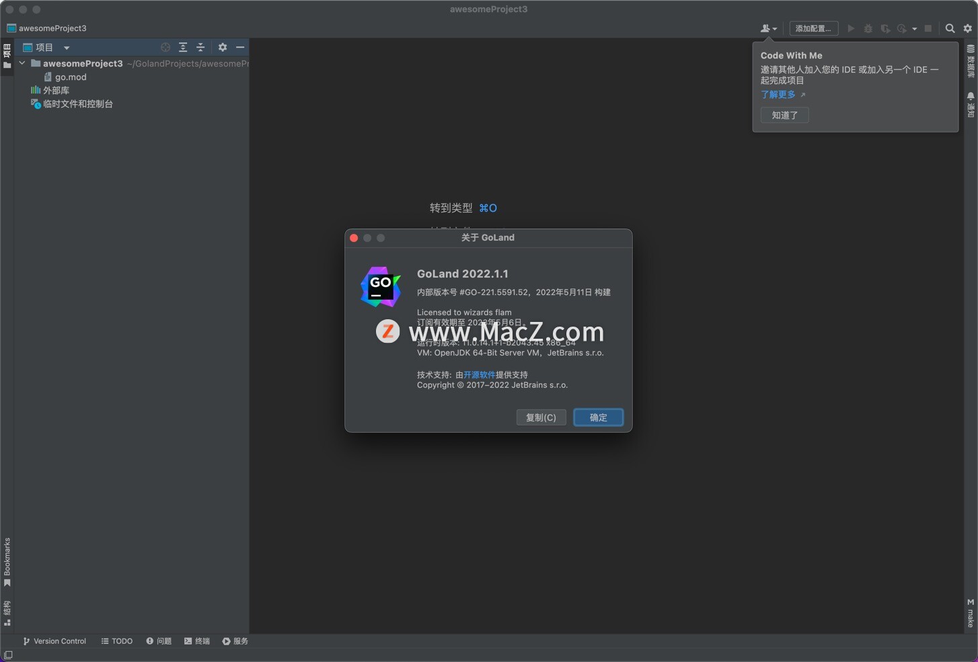Click the 了解更多 link in Code With Me popup
The image size is (978, 662).
coord(778,95)
